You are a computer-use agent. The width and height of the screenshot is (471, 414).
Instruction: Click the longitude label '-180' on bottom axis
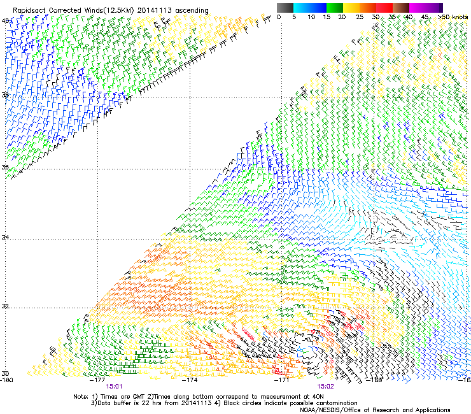[x=7, y=380]
